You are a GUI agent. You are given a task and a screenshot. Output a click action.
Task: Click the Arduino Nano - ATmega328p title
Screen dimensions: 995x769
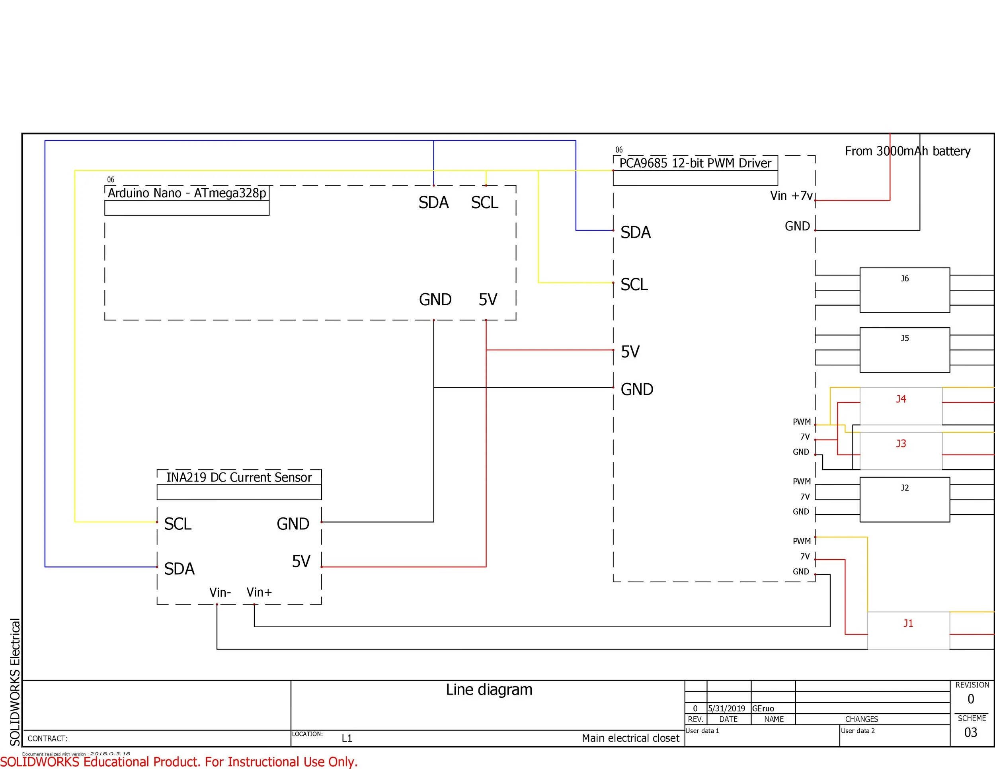[187, 193]
